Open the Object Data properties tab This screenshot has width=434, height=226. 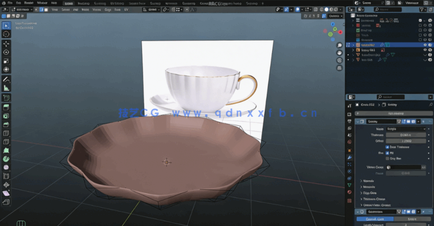point(350,185)
